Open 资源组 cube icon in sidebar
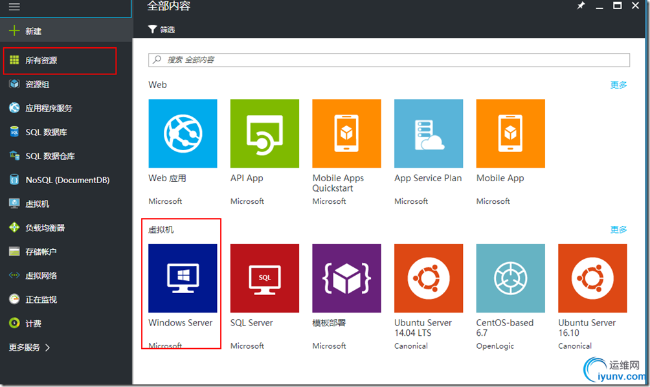 [x=14, y=84]
